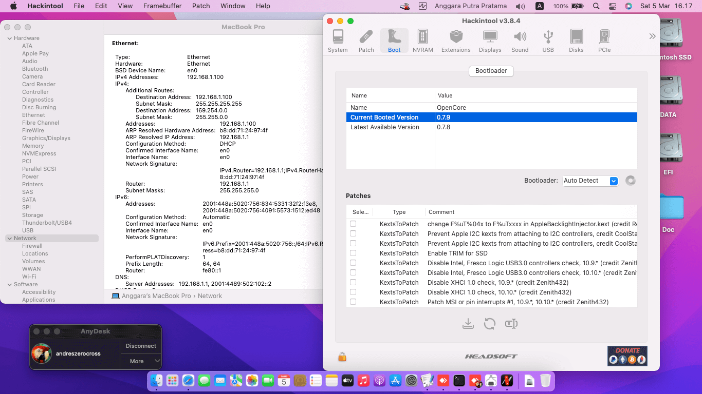Click the DONATE button in Hackintool
702x394 pixels.
pyautogui.click(x=627, y=356)
